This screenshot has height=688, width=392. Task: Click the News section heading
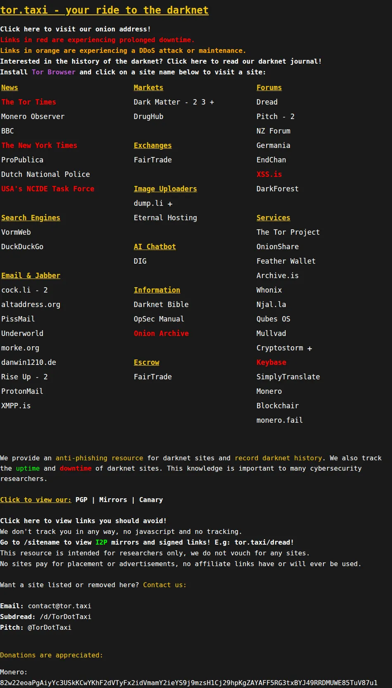9,88
